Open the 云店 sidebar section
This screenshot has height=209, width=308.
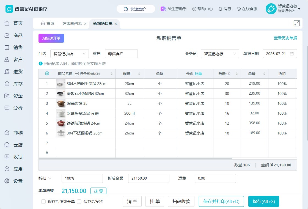(x=13, y=145)
